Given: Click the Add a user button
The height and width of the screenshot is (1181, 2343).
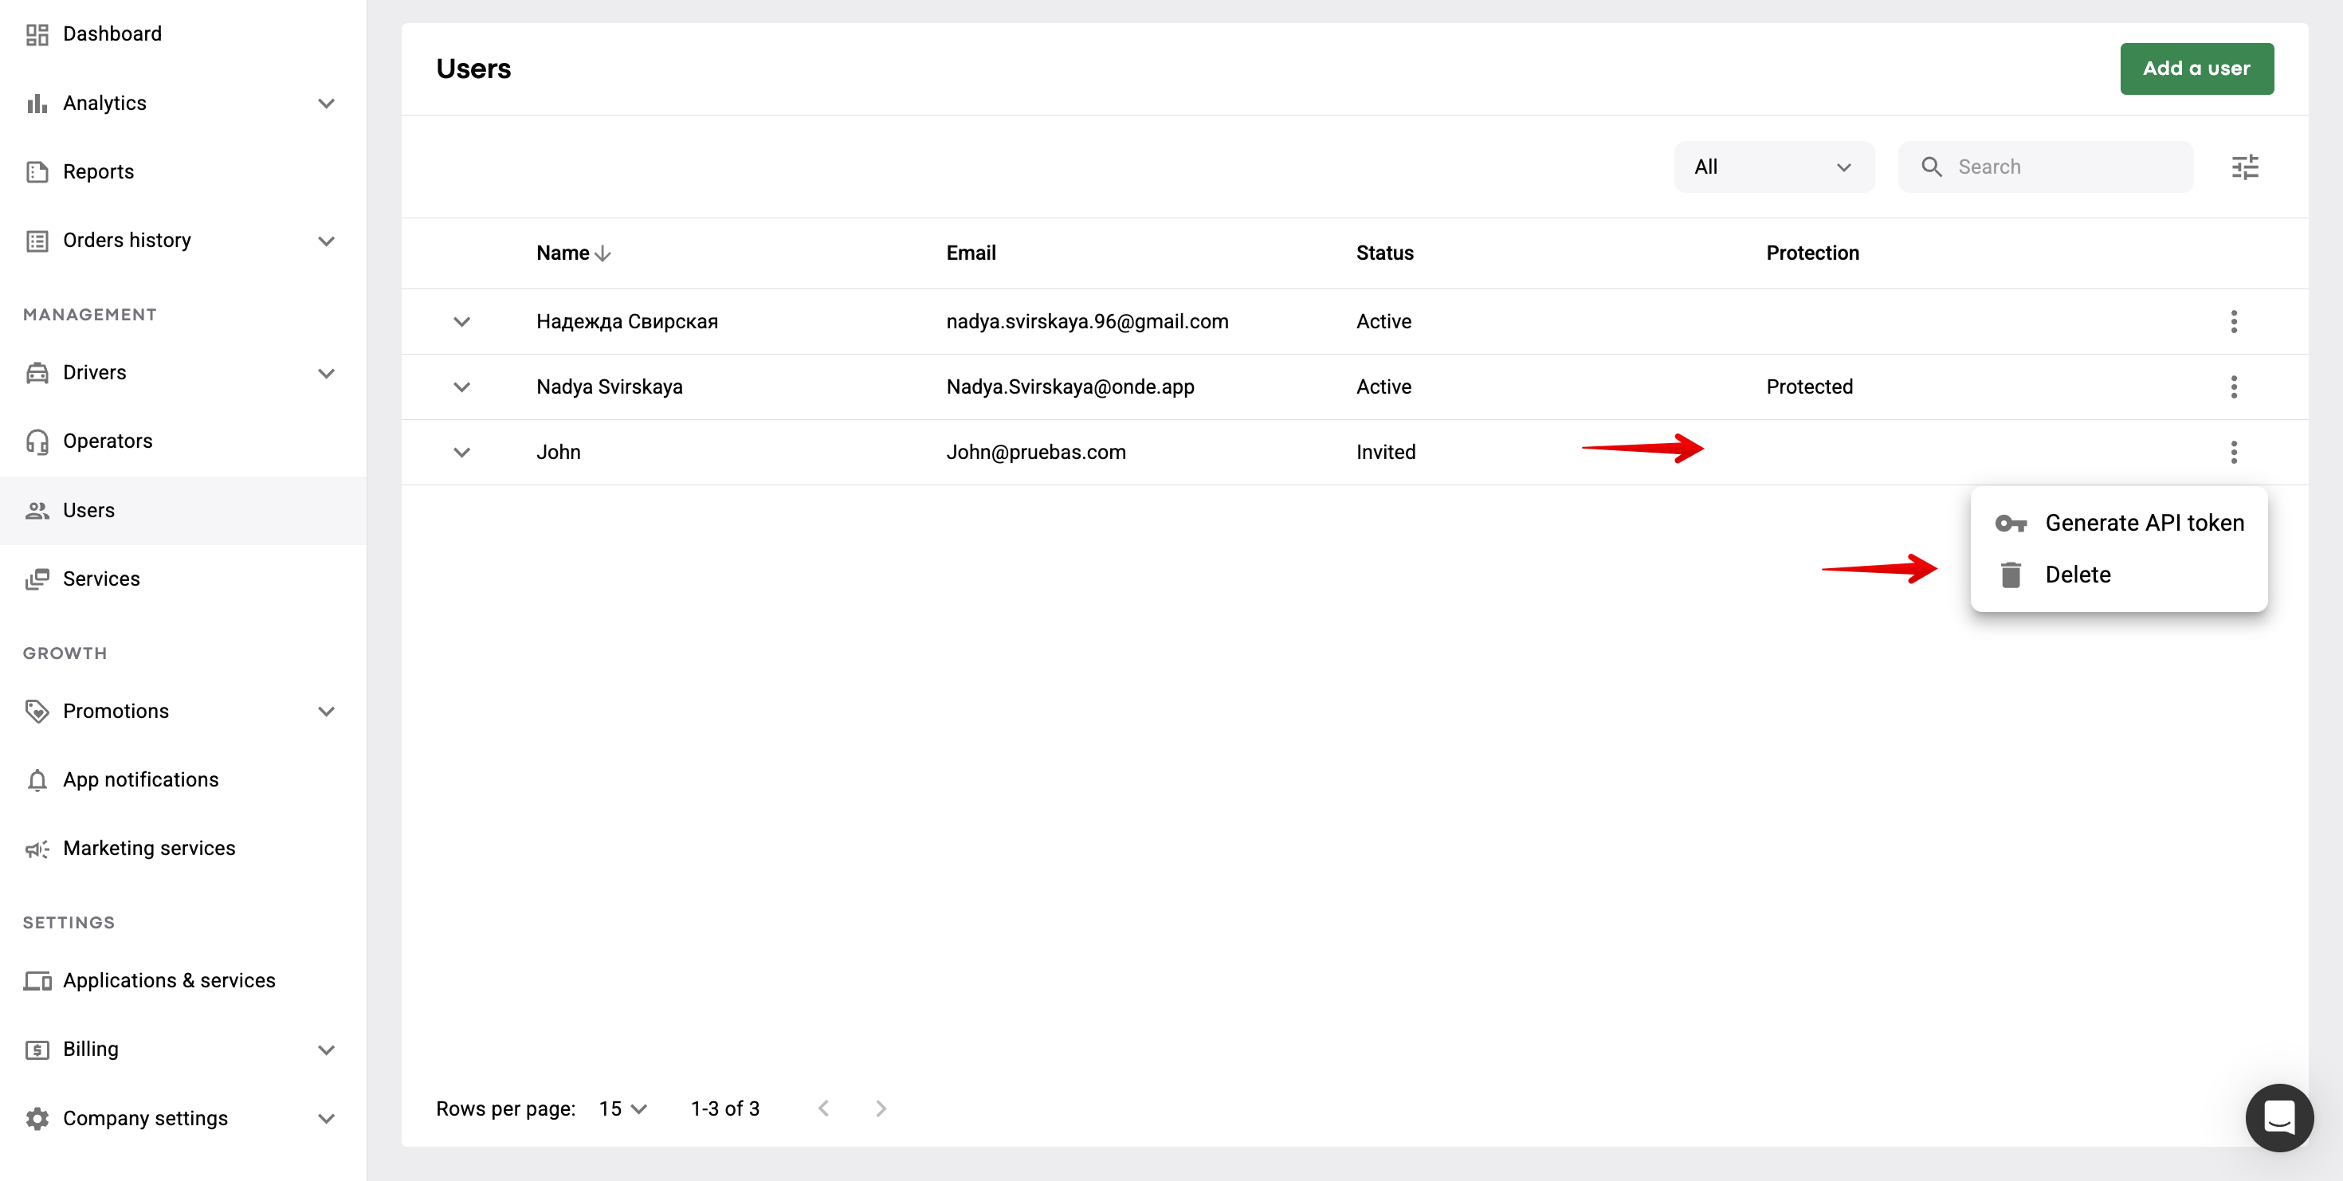Looking at the screenshot, I should coord(2196,69).
